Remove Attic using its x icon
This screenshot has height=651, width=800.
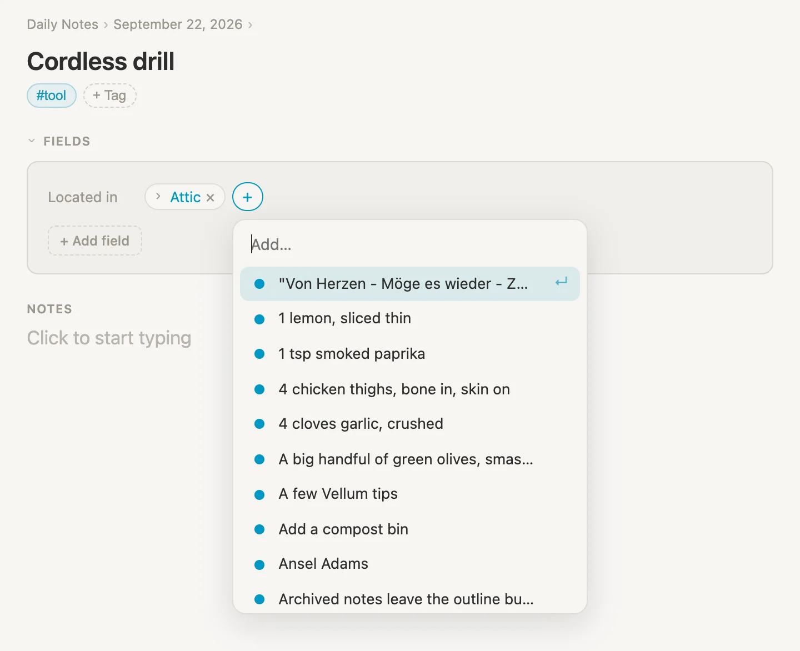click(x=210, y=197)
